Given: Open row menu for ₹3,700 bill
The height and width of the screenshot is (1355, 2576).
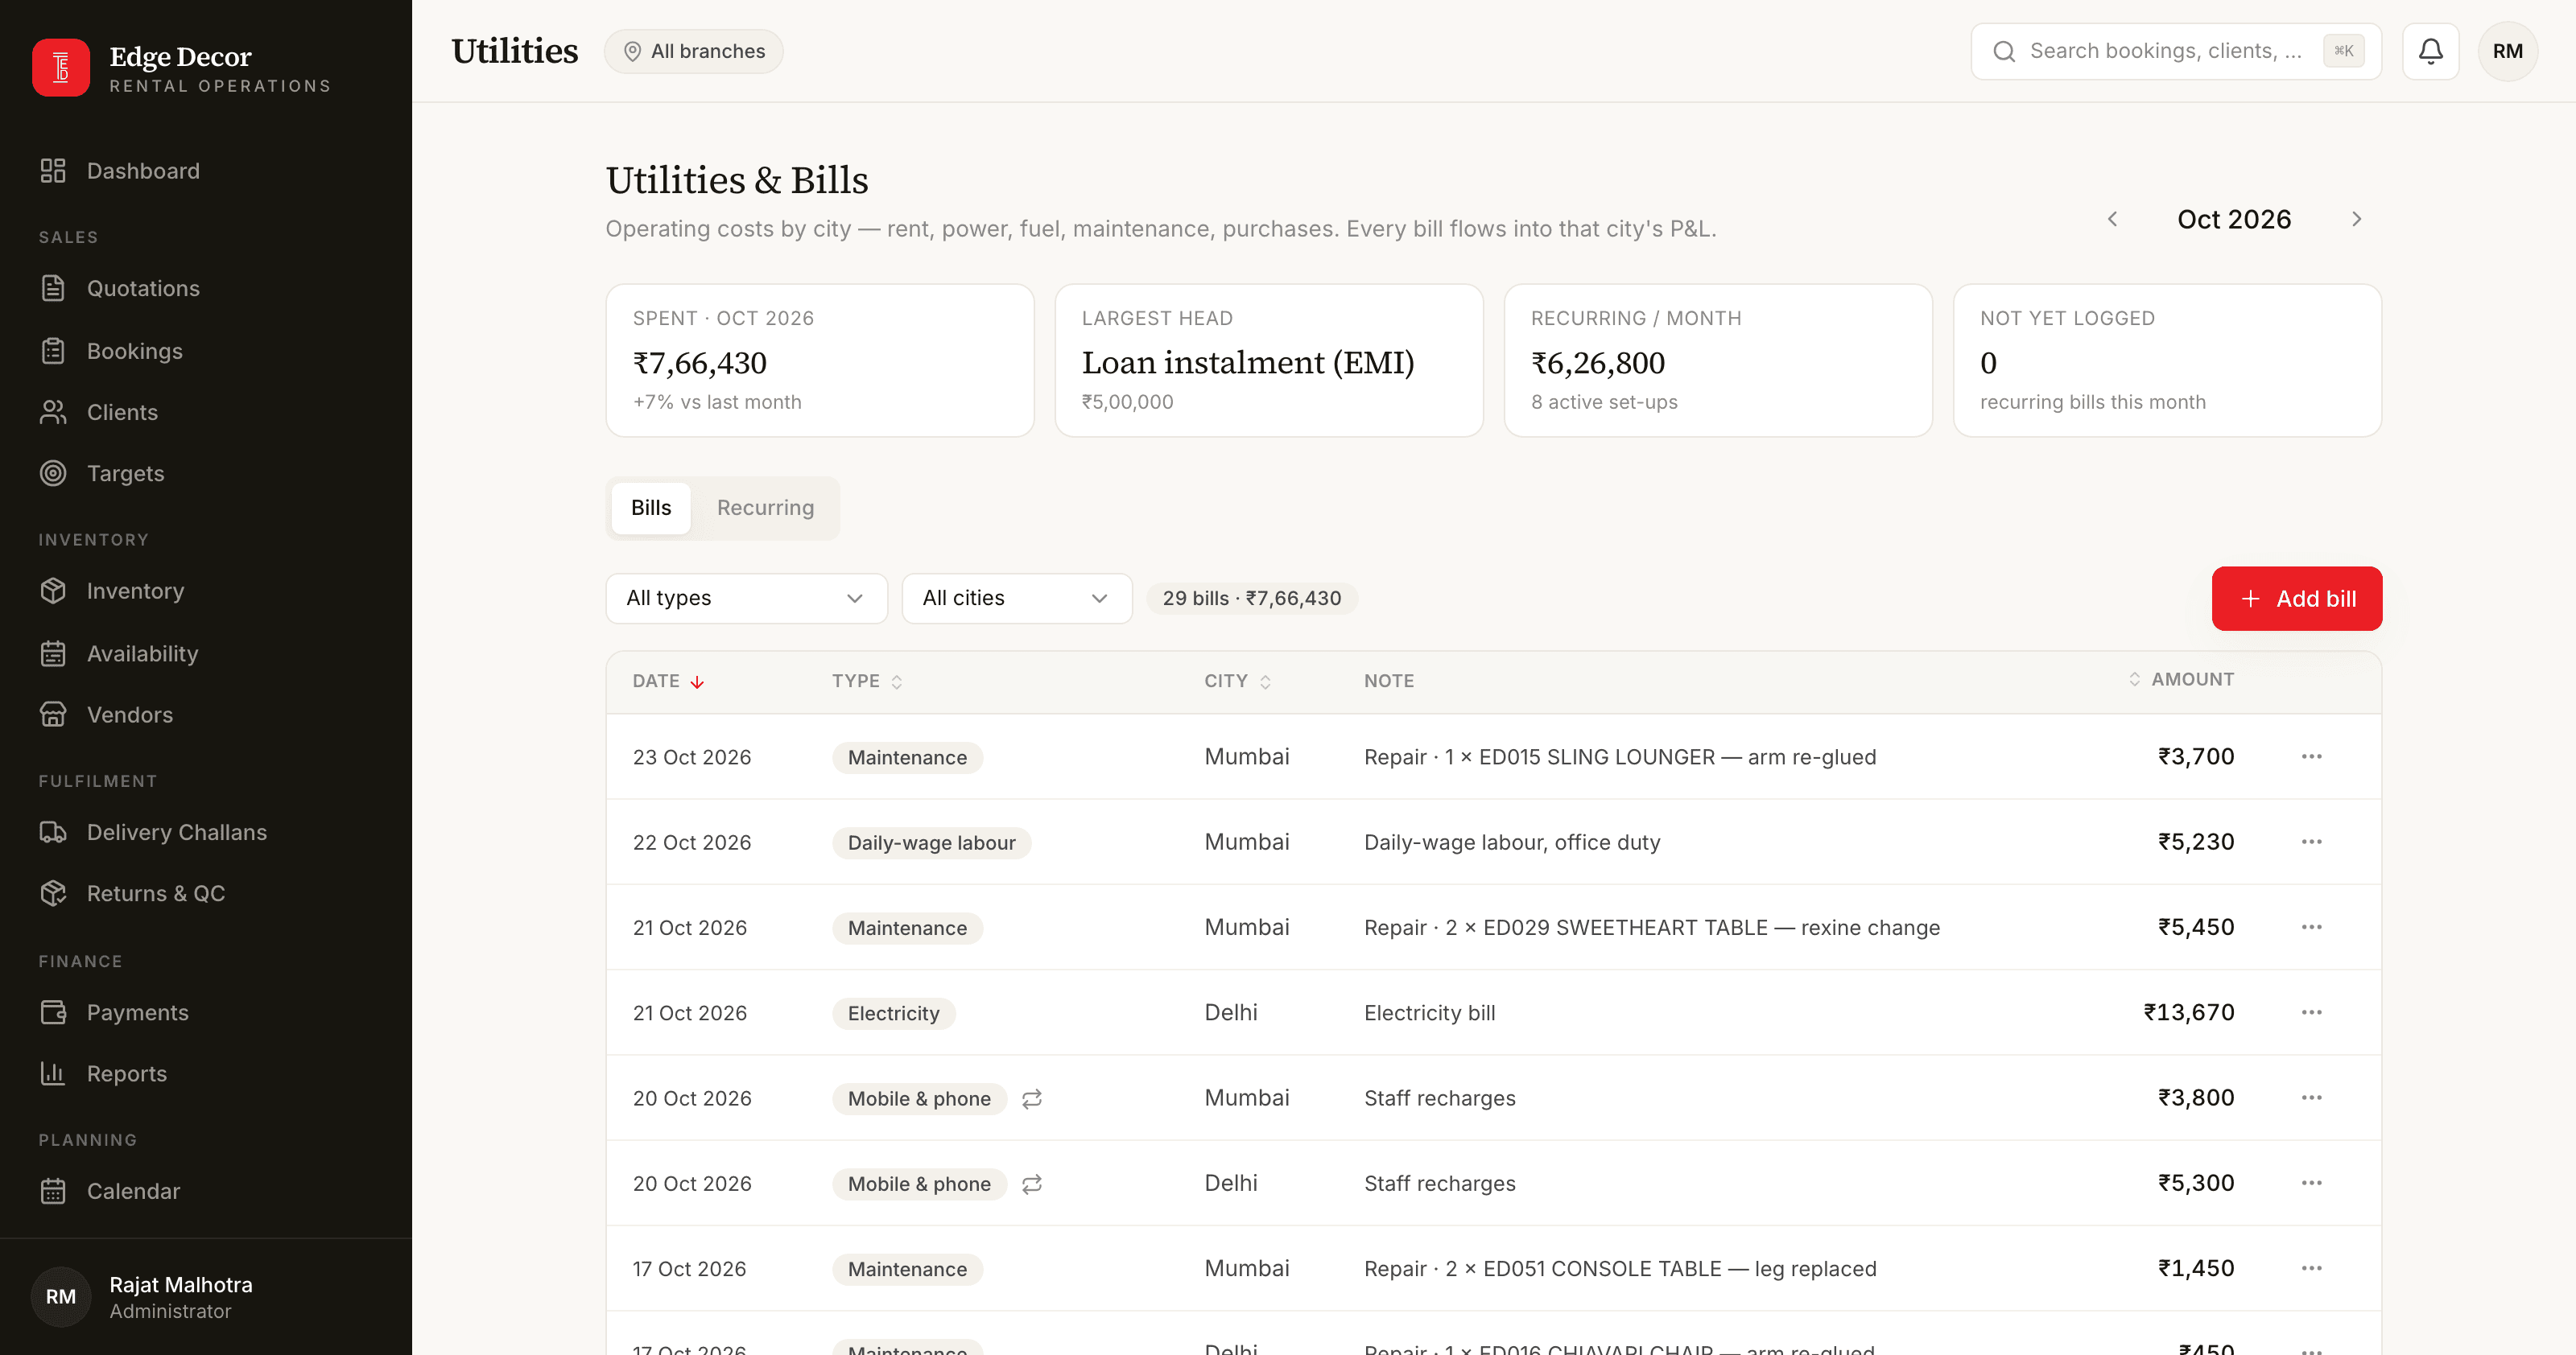Looking at the screenshot, I should click(2311, 756).
